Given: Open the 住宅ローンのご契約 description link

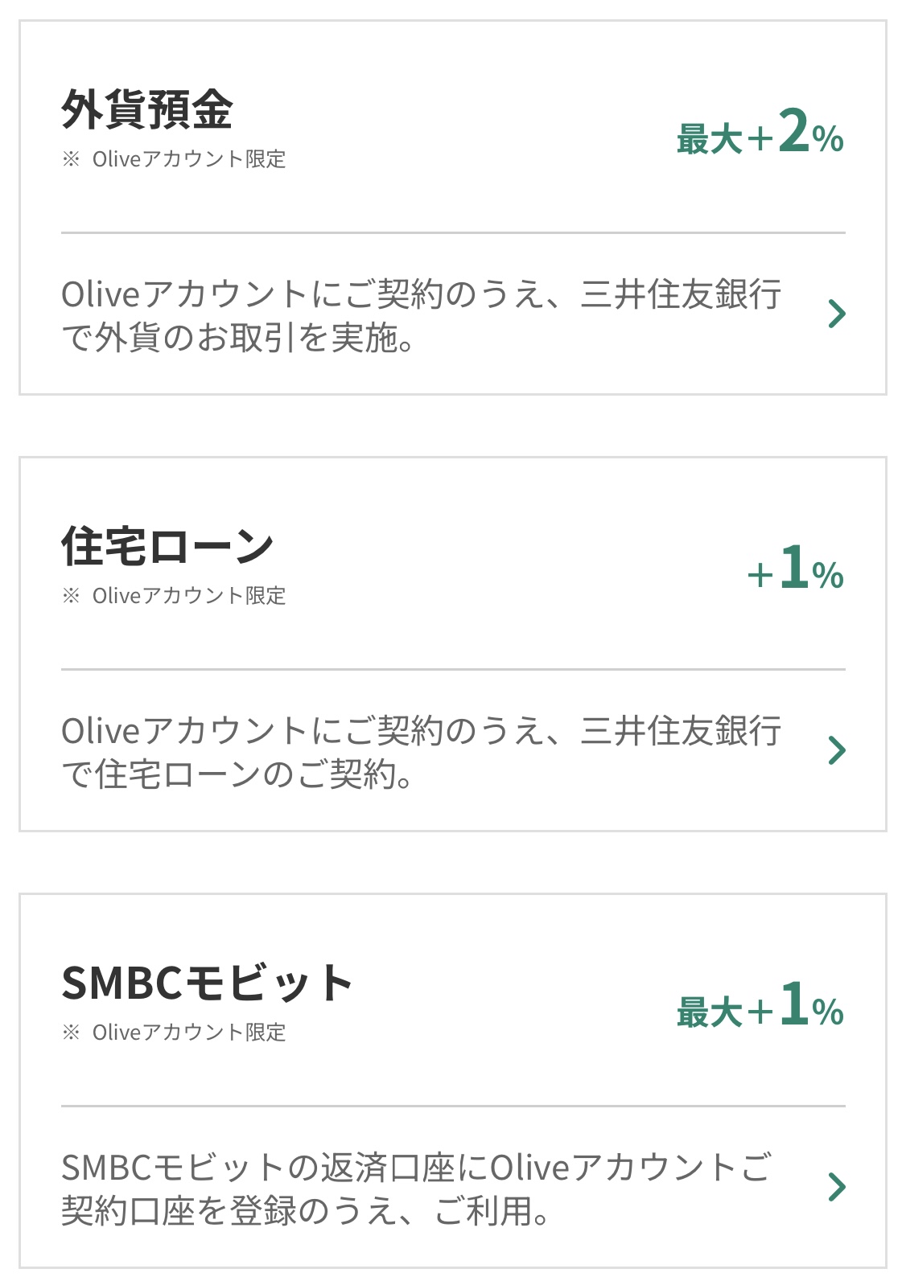Looking at the screenshot, I should pos(421,753).
